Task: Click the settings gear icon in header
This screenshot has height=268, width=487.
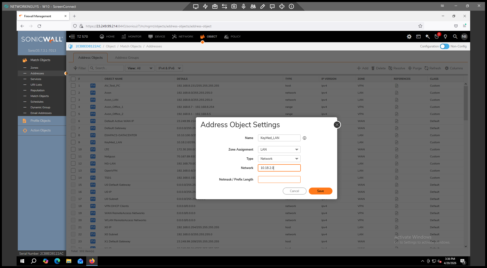Action: tap(409, 37)
